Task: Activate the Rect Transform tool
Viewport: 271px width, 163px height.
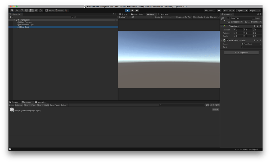Action: click(31, 10)
